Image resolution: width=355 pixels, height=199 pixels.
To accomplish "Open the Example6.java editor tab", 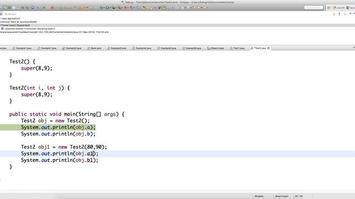I will [191, 48].
